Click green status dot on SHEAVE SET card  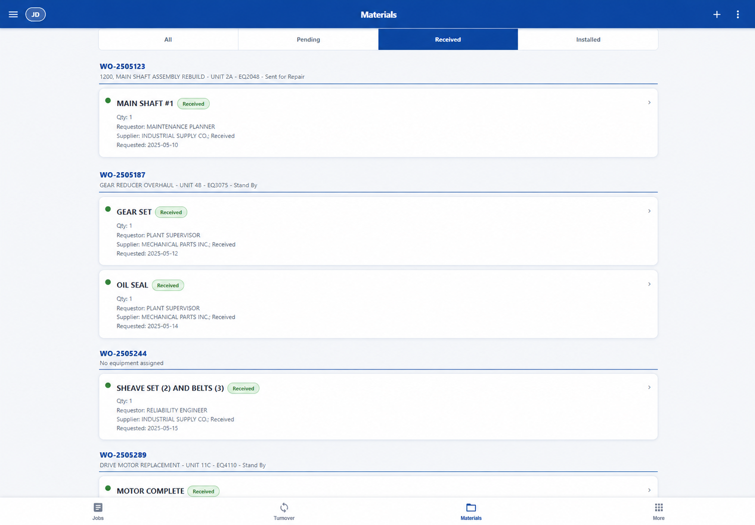coord(108,385)
